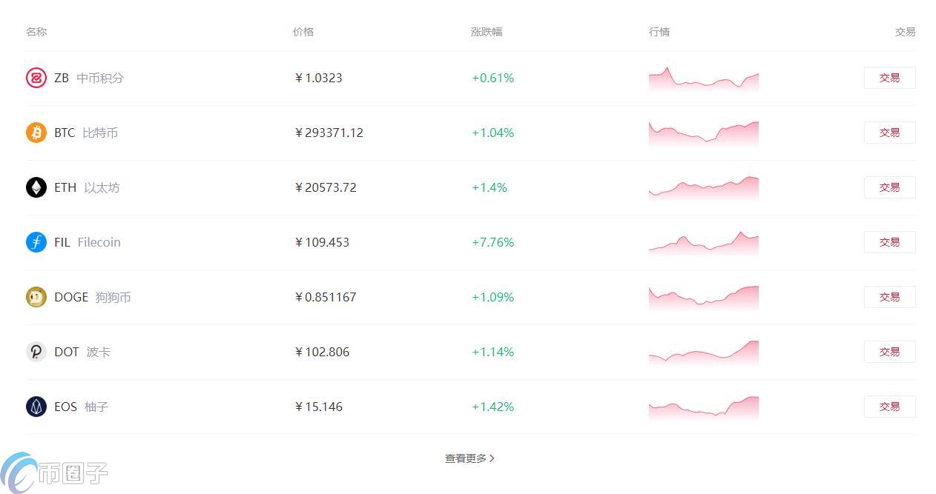This screenshot has height=494, width=936.
Task: View the EOS sparkline chart
Action: tap(703, 408)
